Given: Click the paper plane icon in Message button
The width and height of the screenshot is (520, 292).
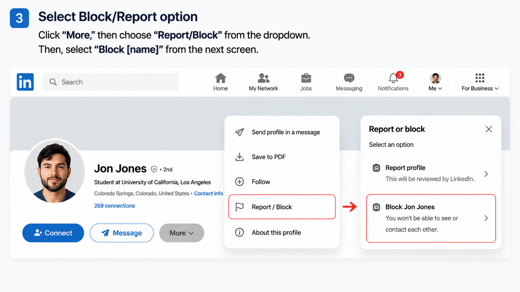Looking at the screenshot, I should (105, 233).
